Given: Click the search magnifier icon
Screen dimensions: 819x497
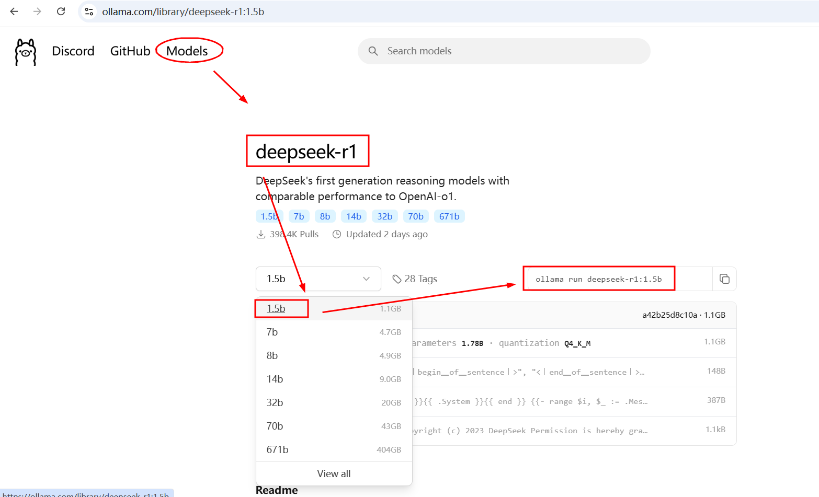Looking at the screenshot, I should click(373, 51).
